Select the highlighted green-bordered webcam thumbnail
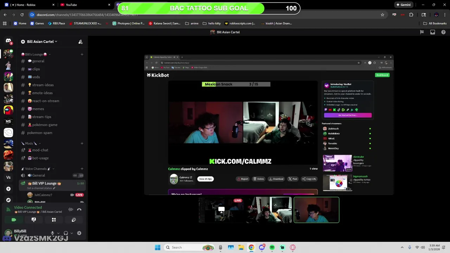 [x=316, y=210]
